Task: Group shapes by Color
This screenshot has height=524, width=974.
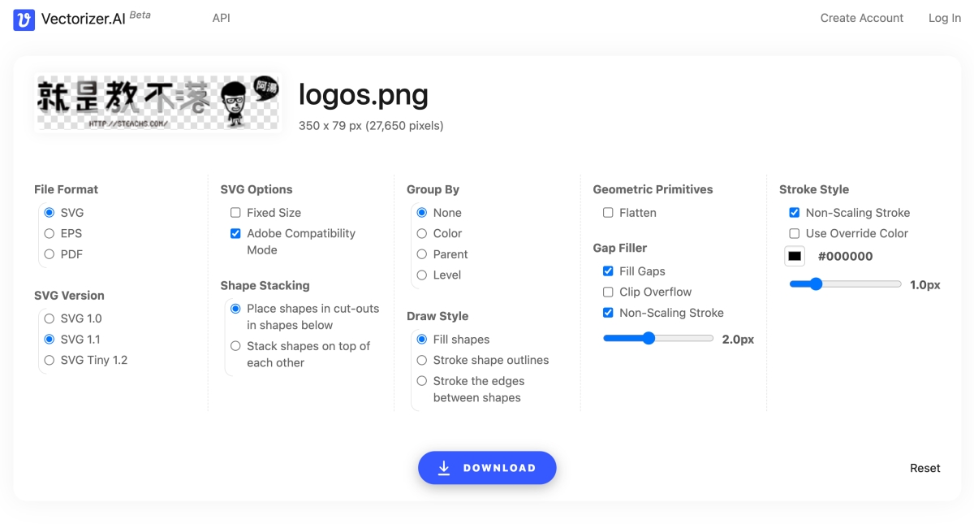Action: [x=422, y=233]
